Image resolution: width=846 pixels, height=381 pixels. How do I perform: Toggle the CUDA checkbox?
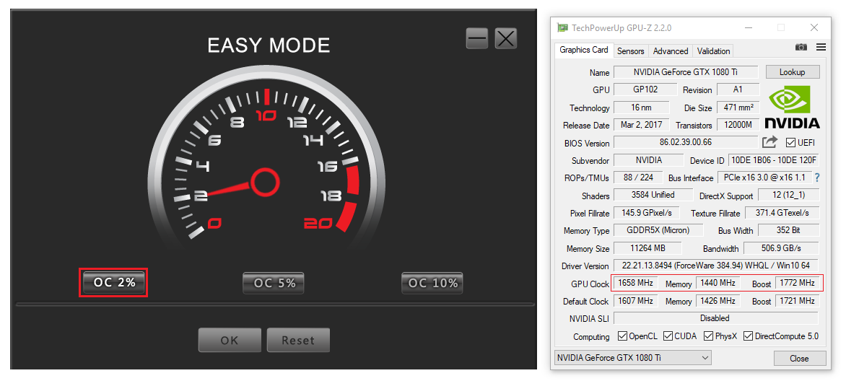click(x=668, y=336)
